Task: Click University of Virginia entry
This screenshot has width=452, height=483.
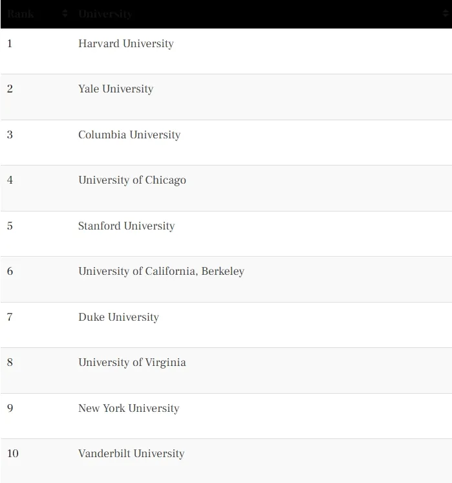Action: click(132, 362)
